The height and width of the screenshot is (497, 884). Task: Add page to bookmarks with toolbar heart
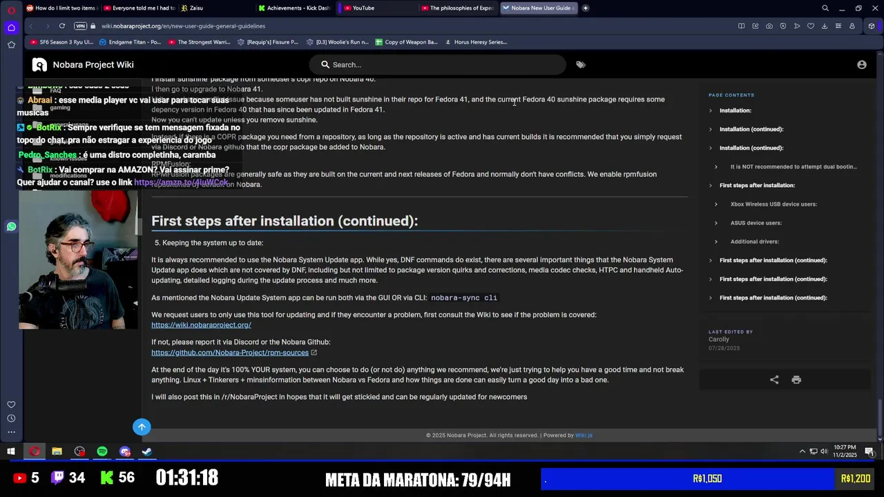click(811, 26)
